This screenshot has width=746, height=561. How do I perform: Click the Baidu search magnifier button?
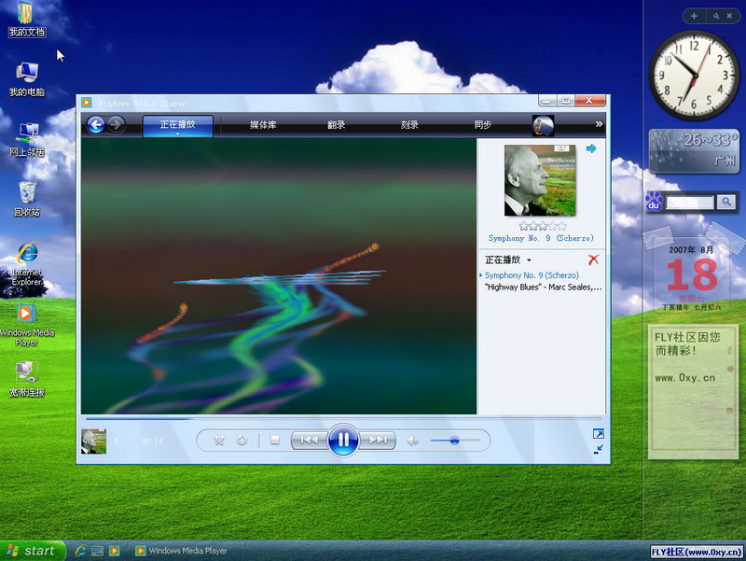(726, 202)
